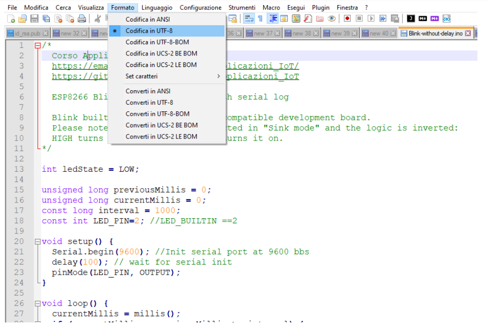The height and width of the screenshot is (329, 488).
Task: Click Run macro multiple times icon
Action: pyautogui.click(x=383, y=19)
